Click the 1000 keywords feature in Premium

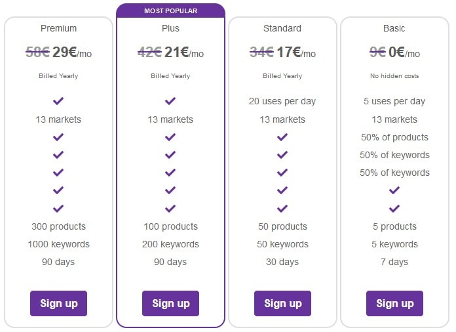(58, 244)
